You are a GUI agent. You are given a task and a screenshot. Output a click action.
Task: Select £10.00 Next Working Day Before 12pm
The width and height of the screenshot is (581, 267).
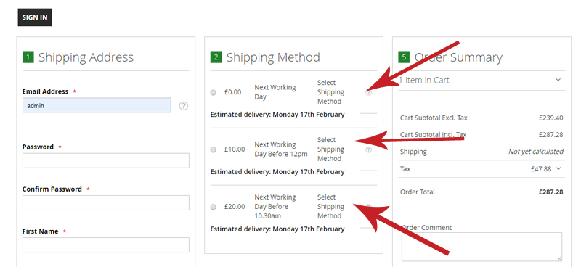tap(213, 149)
